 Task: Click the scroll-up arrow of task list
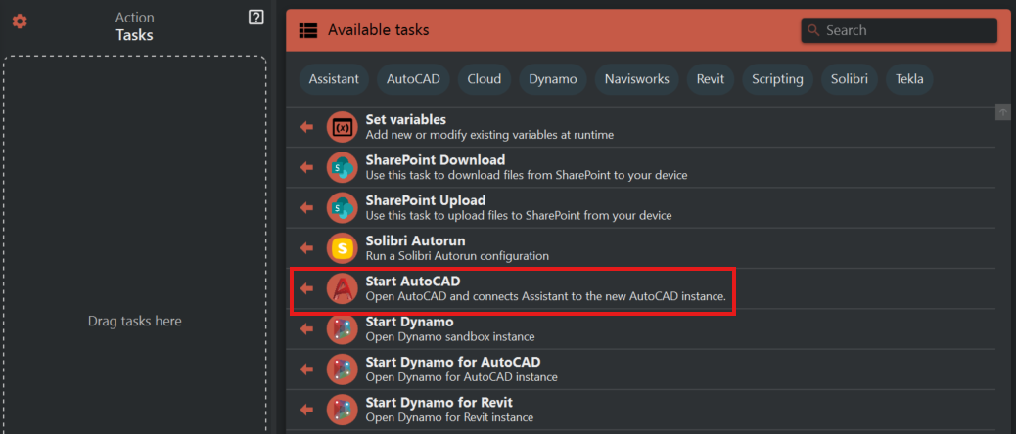pyautogui.click(x=1003, y=111)
